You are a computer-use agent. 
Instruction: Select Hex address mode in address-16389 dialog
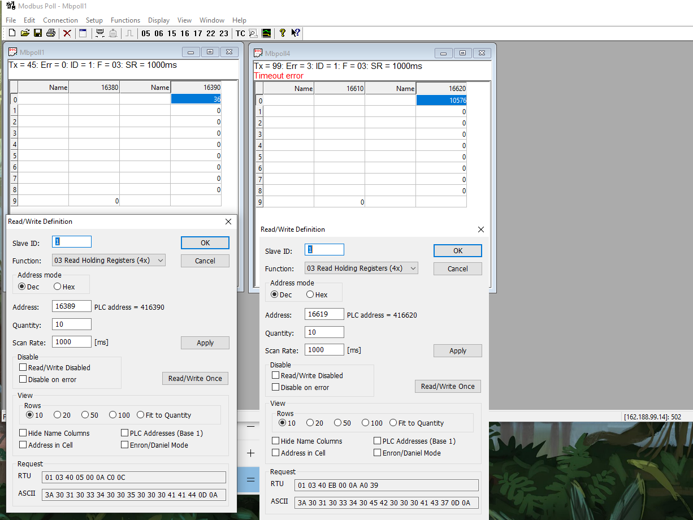64,287
